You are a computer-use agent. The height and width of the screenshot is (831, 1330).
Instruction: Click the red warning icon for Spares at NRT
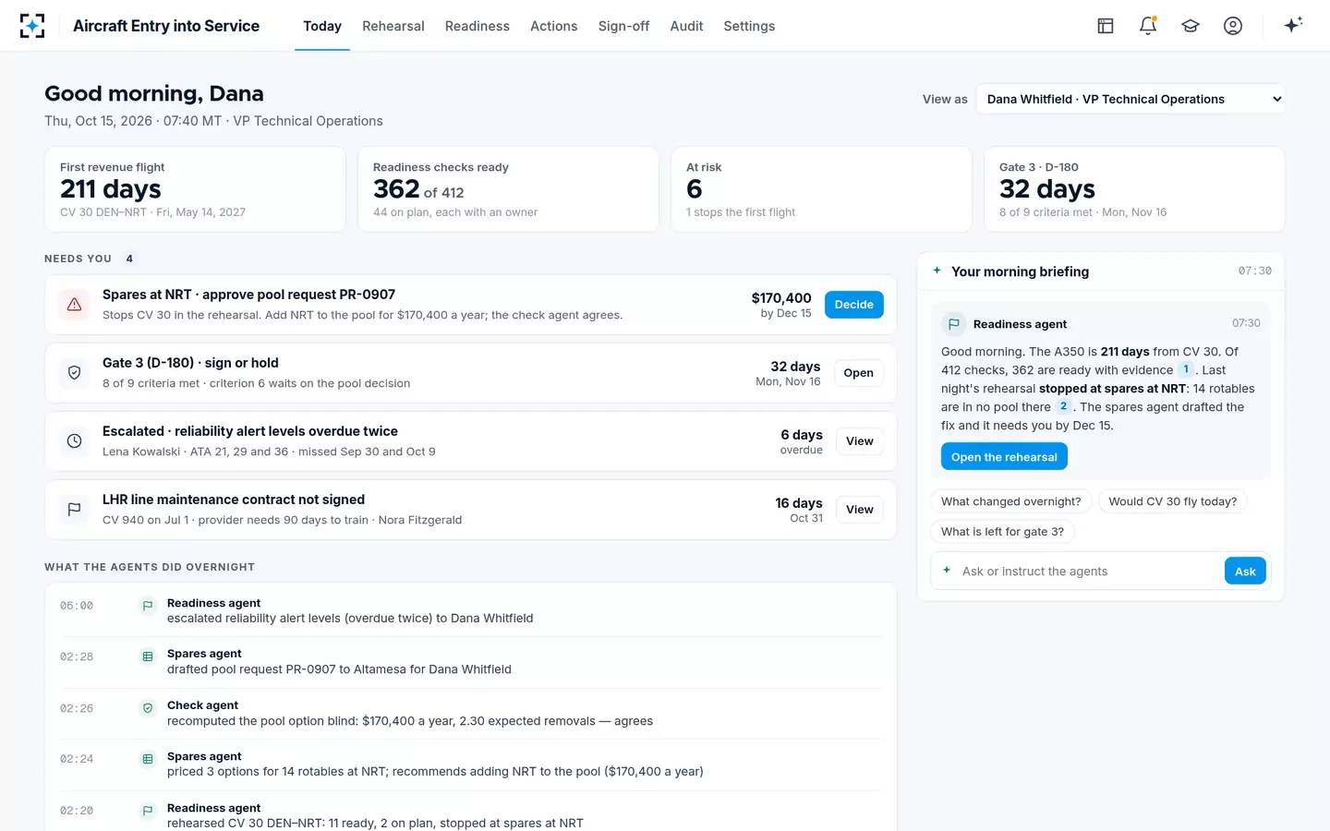pyautogui.click(x=75, y=305)
